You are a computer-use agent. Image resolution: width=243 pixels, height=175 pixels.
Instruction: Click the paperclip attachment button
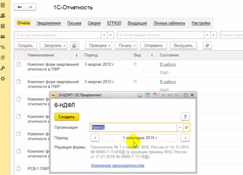pos(207,46)
